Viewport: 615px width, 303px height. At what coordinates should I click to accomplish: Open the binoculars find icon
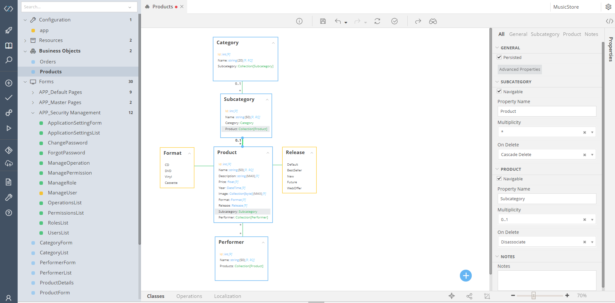(433, 21)
